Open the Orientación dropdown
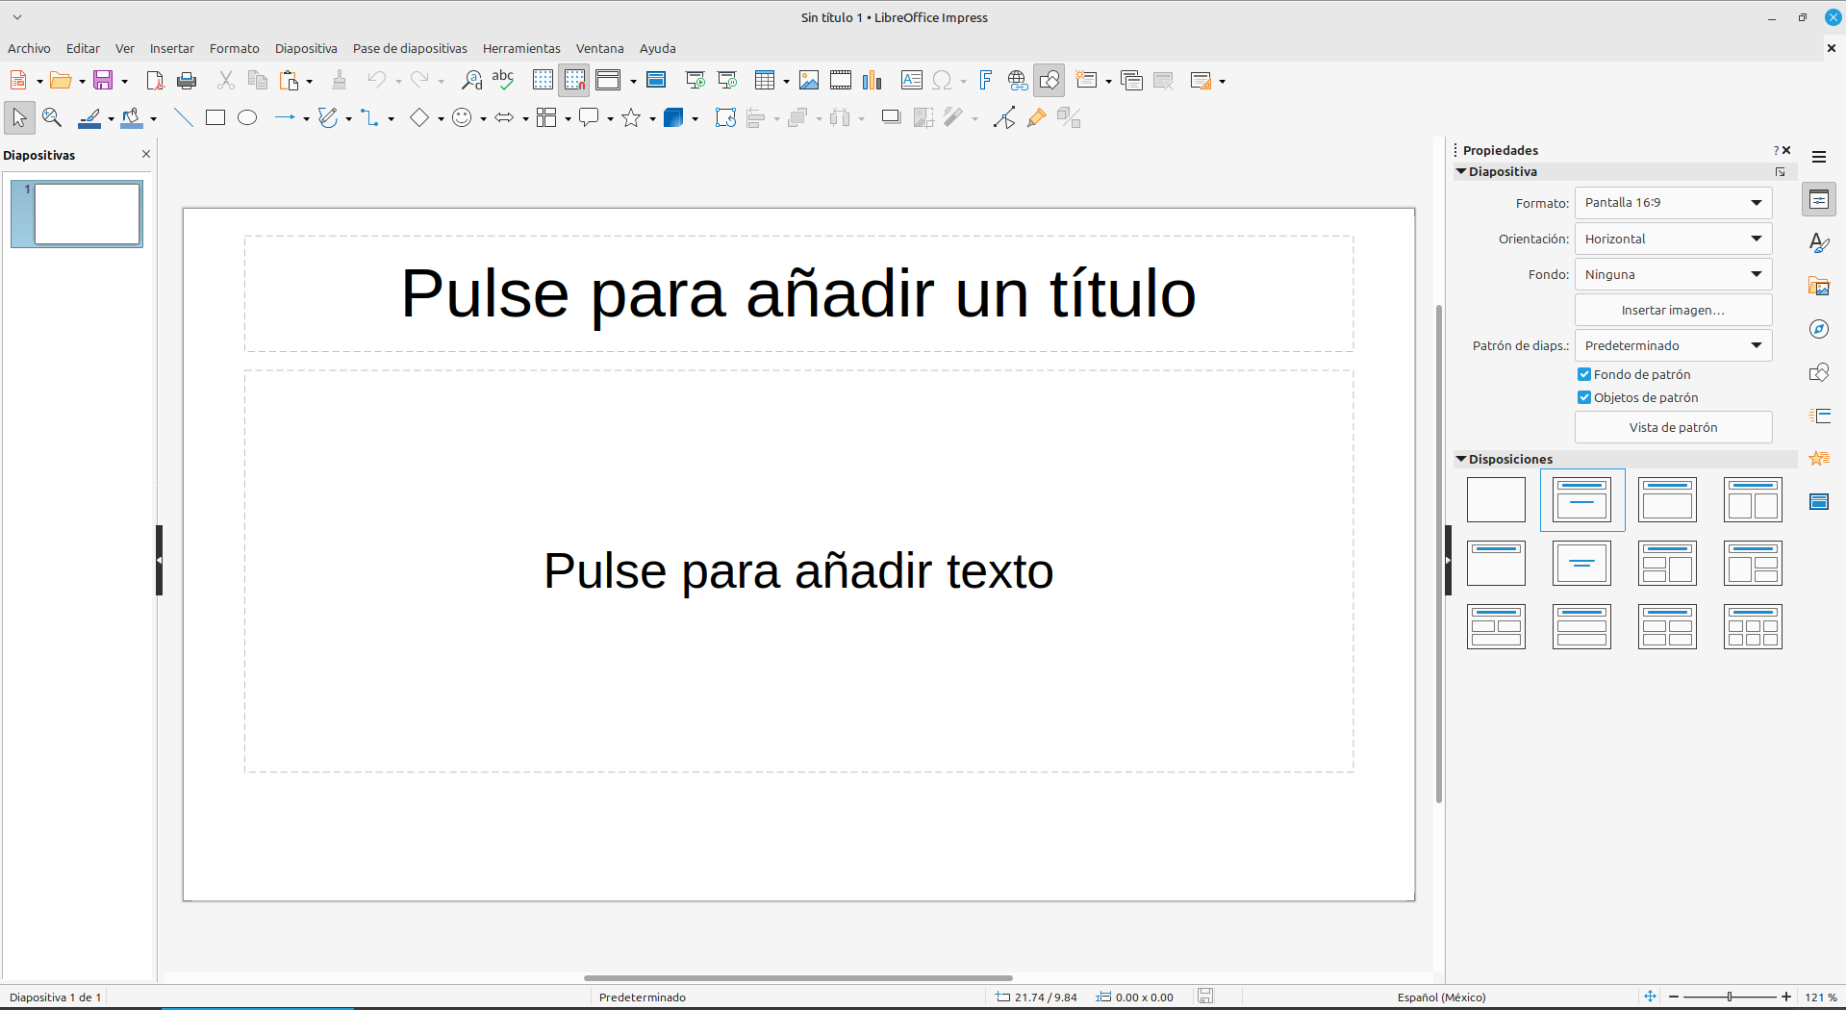Image resolution: width=1846 pixels, height=1010 pixels. coord(1673,239)
